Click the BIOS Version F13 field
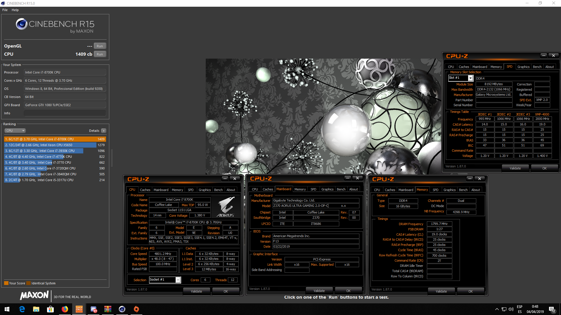561x315 pixels. tap(316, 241)
